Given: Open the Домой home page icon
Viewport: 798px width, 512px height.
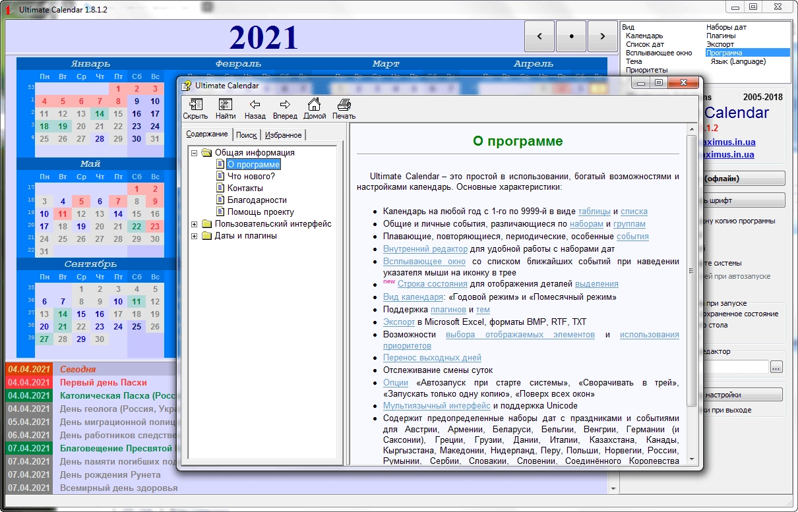Looking at the screenshot, I should pos(315,108).
